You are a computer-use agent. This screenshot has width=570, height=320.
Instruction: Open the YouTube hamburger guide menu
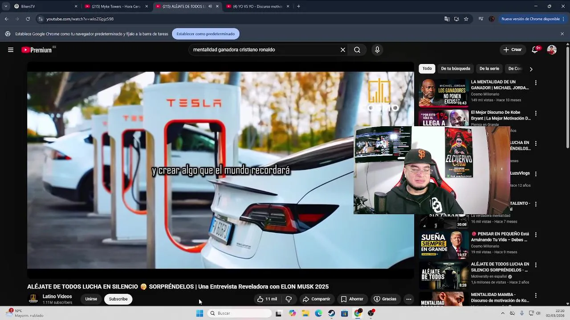click(11, 50)
